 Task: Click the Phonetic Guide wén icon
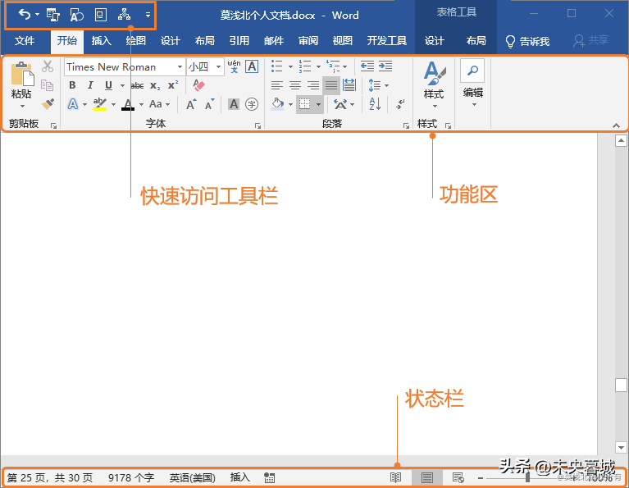[234, 66]
